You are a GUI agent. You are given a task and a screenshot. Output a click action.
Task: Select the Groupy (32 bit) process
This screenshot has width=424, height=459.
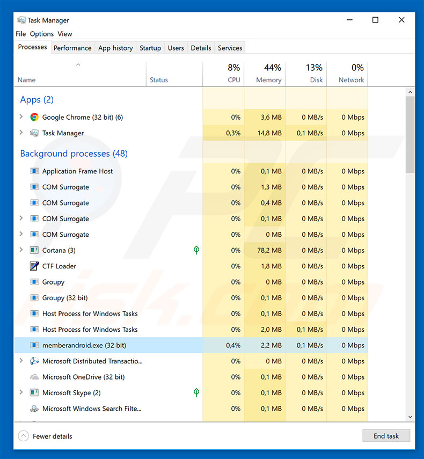click(x=191, y=298)
